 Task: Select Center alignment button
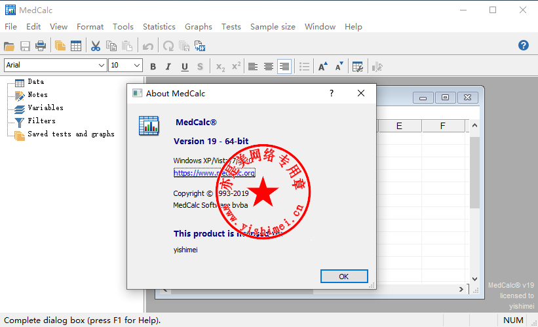coord(269,67)
